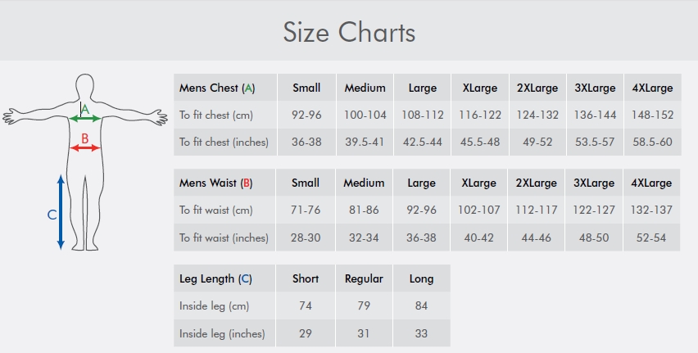Click the green chest arrow labeled A
The image size is (698, 353).
85,119
